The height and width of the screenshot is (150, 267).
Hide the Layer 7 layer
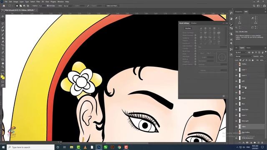pyautogui.click(x=237, y=70)
